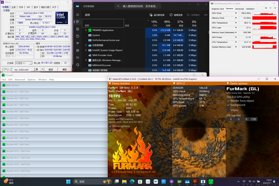Image resolution: width=279 pixels, height=186 pixels.
Task: Open Validation tab in GPU-Z
Action: point(250,9)
